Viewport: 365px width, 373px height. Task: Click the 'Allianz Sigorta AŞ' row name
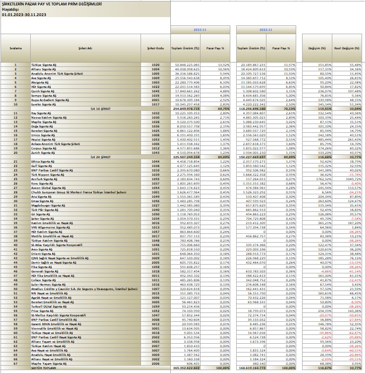pos(85,69)
